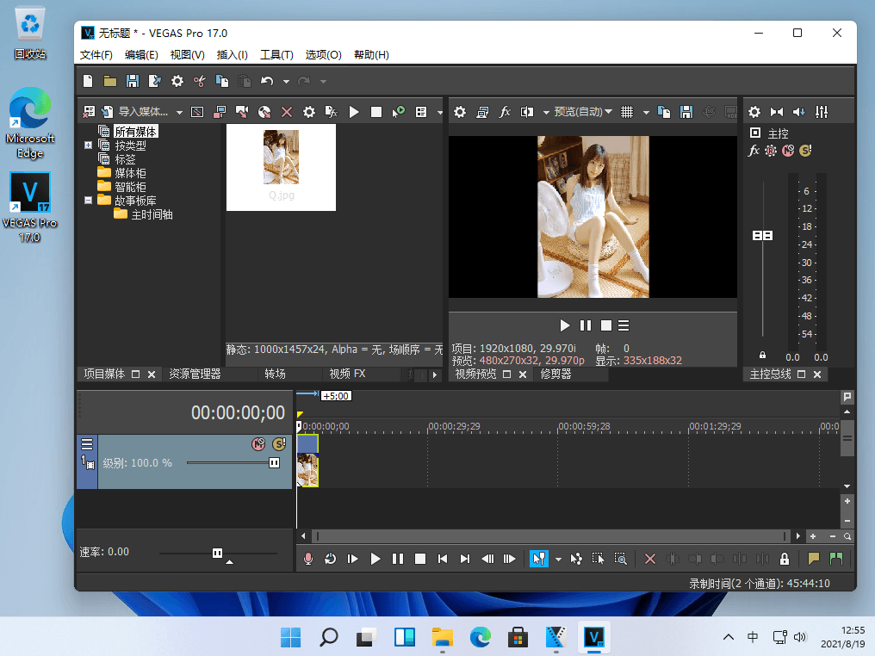Viewport: 875px width, 656px height.
Task: Copy snapshot to clipboard in the preview
Action: point(664,112)
